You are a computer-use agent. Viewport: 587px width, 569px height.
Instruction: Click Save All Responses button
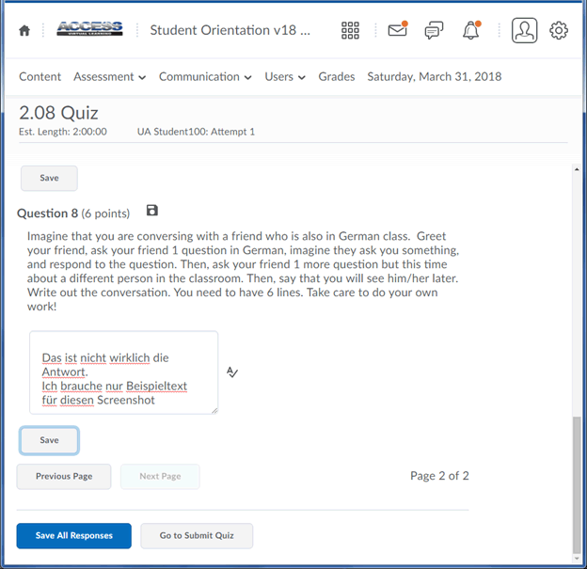click(73, 536)
